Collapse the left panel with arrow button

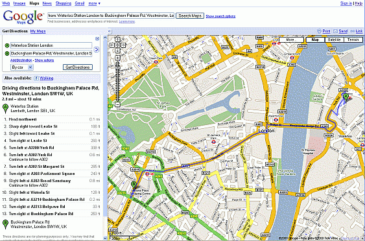pos(109,31)
